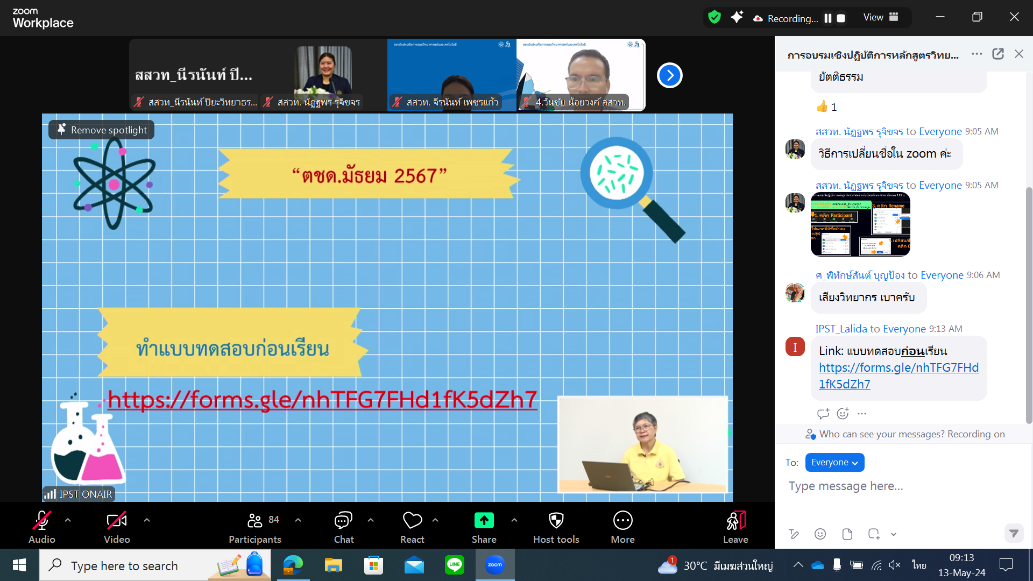Select สสวท. นัฏฐพร รุจิขจร video thumbnail

pos(322,75)
